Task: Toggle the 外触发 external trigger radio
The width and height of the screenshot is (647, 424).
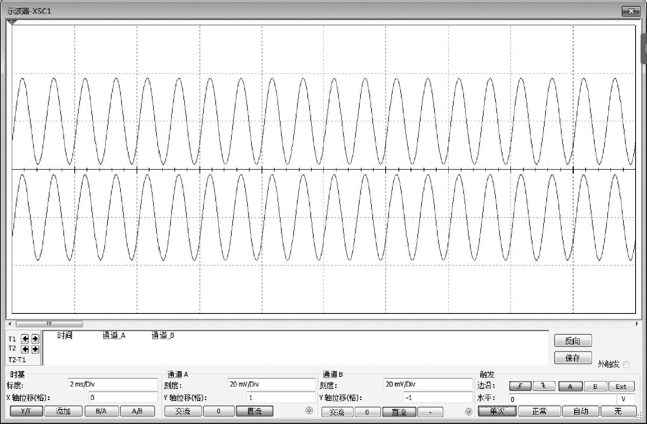Action: [626, 365]
